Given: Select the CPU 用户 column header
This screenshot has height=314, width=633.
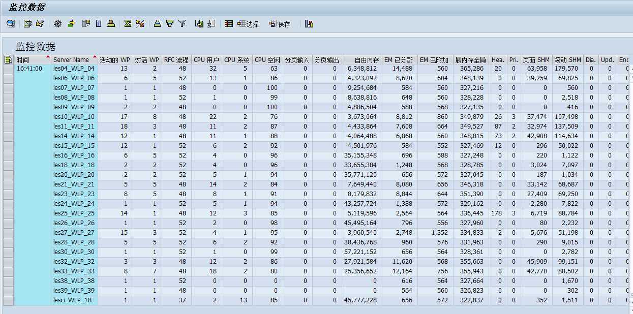Looking at the screenshot, I should click(x=206, y=59).
